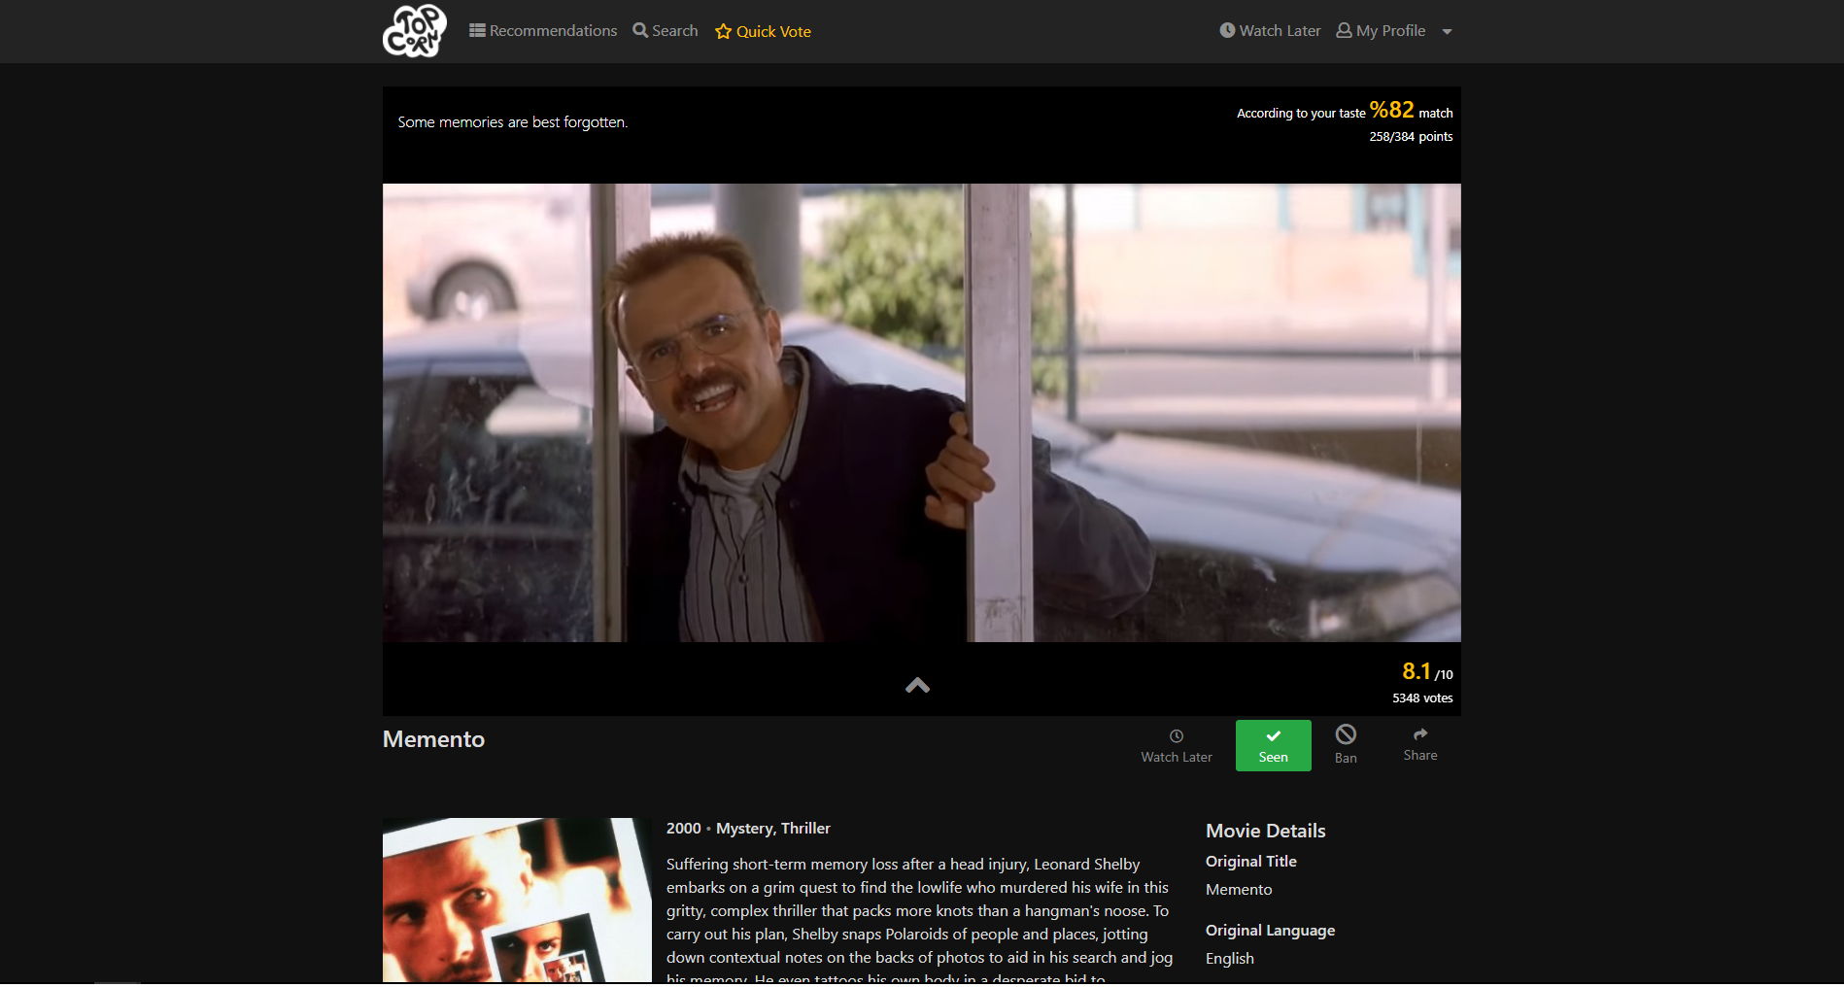This screenshot has width=1844, height=987.
Task: Click the clock icon beside navbar Watch Later
Action: pyautogui.click(x=1227, y=30)
